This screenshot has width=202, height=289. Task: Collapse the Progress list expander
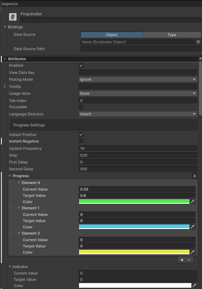(10, 176)
